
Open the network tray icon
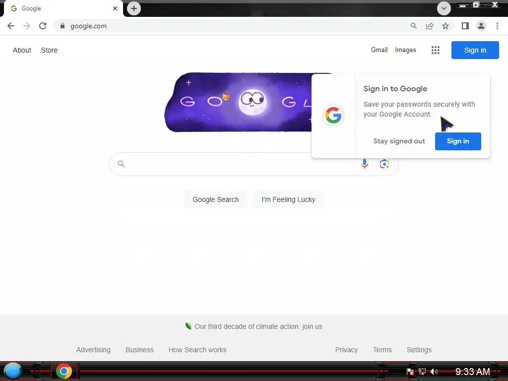click(x=422, y=372)
